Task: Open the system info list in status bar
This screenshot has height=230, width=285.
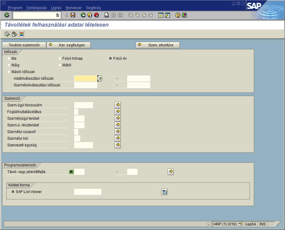Action: point(240,224)
